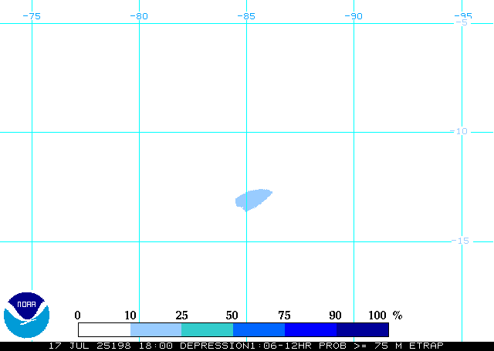Click the 'PROB >= 75 M' text
Viewport: 494px width, 351px height.
point(360,346)
